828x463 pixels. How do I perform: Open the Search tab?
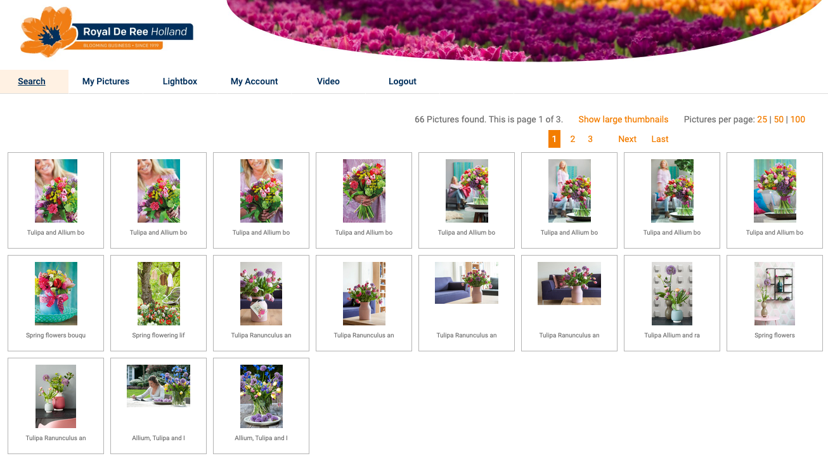point(32,81)
